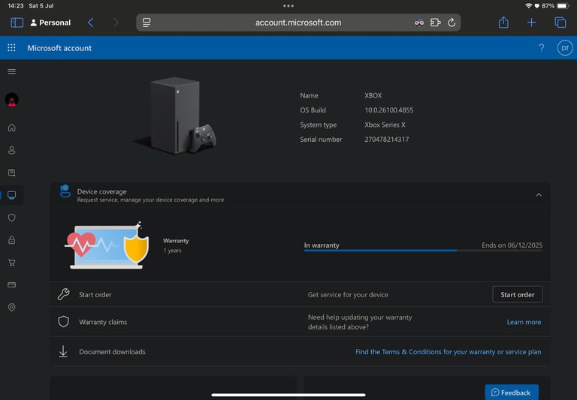
Task: Open the Safari sidebar panel
Action: point(17,23)
